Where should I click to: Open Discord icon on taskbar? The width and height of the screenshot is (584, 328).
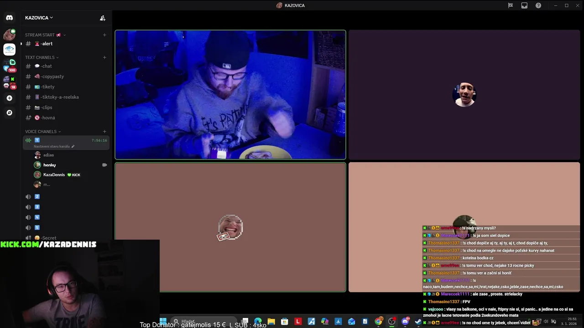[405, 322]
